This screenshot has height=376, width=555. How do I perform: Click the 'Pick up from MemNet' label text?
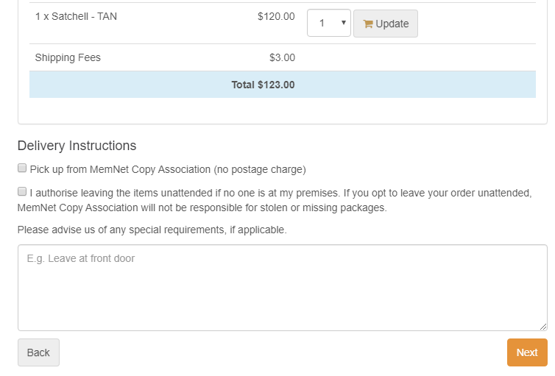point(167,169)
